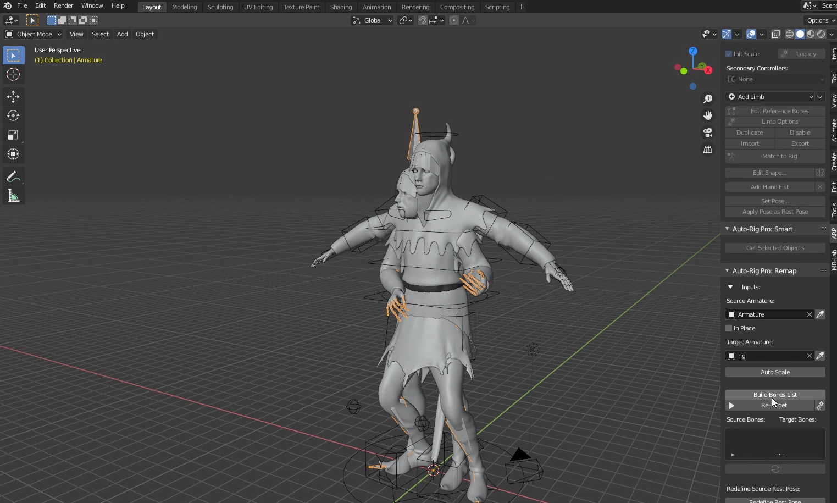Switch perspective/orthographic grid icon
The image size is (837, 503).
click(708, 150)
